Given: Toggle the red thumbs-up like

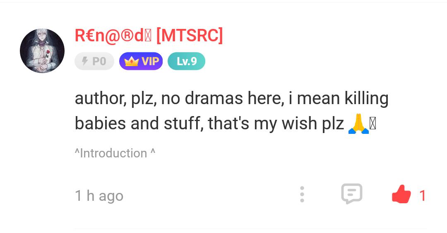Looking at the screenshot, I should [x=401, y=195].
